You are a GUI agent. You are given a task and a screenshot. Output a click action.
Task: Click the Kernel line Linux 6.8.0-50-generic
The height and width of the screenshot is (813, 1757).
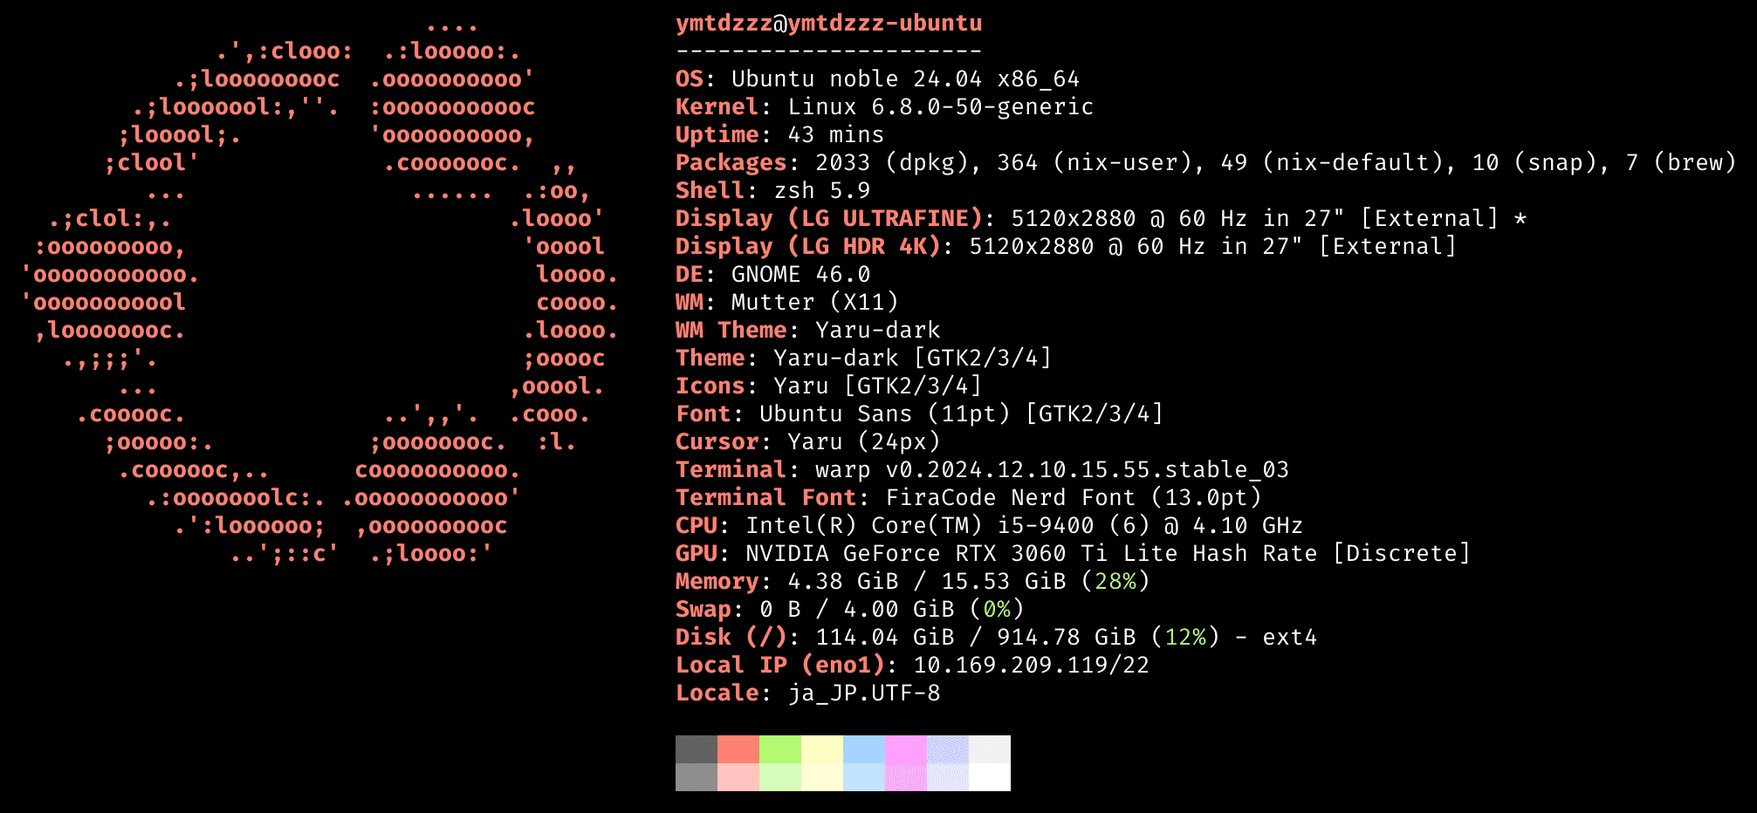[x=884, y=107]
